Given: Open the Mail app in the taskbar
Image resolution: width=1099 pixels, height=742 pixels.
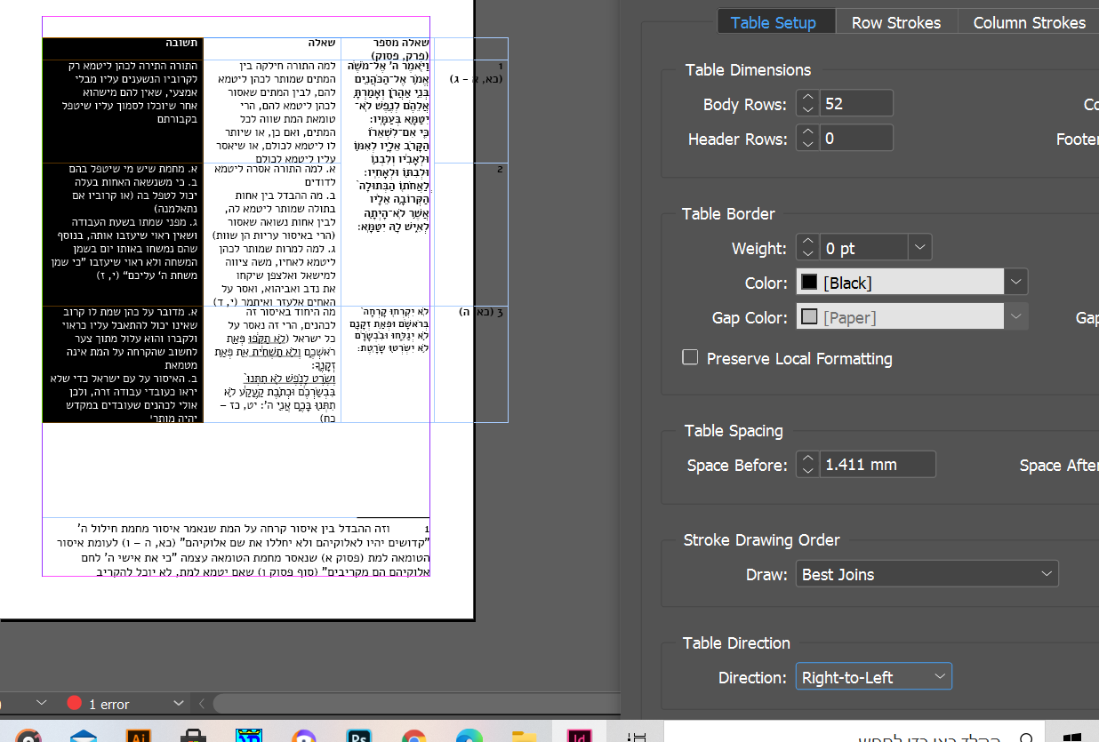Looking at the screenshot, I should pos(84,735).
